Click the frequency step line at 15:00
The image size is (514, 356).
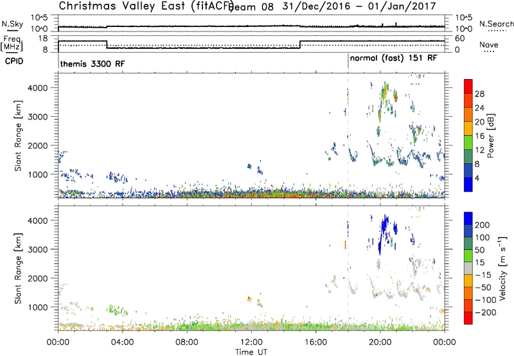pos(300,44)
